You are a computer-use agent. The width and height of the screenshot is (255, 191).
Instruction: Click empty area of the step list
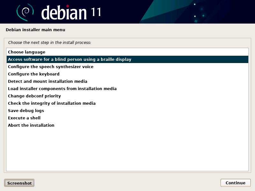pyautogui.click(x=127, y=149)
